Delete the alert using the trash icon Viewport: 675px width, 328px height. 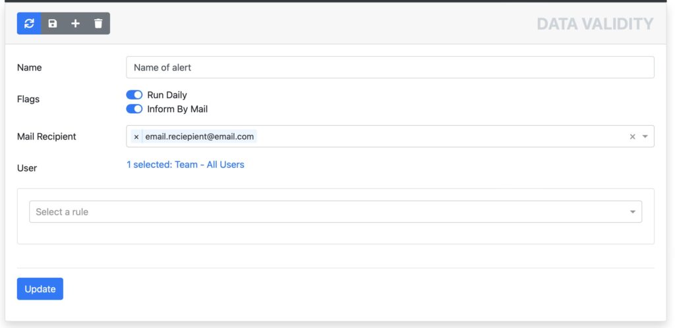pos(99,23)
